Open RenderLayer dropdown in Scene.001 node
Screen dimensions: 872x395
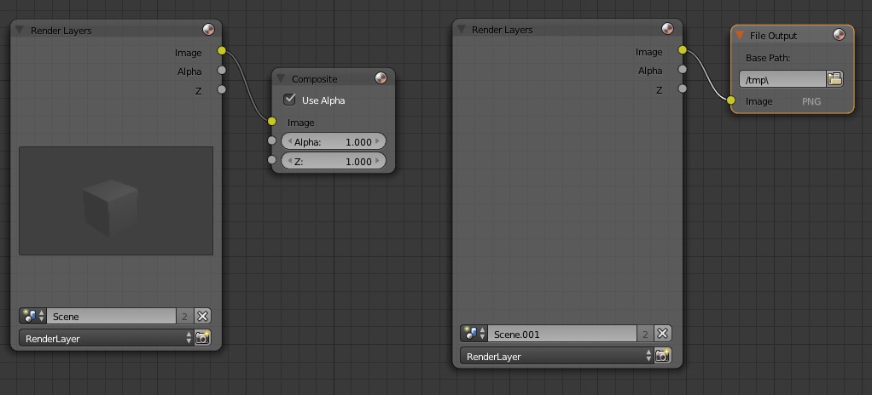(x=556, y=356)
